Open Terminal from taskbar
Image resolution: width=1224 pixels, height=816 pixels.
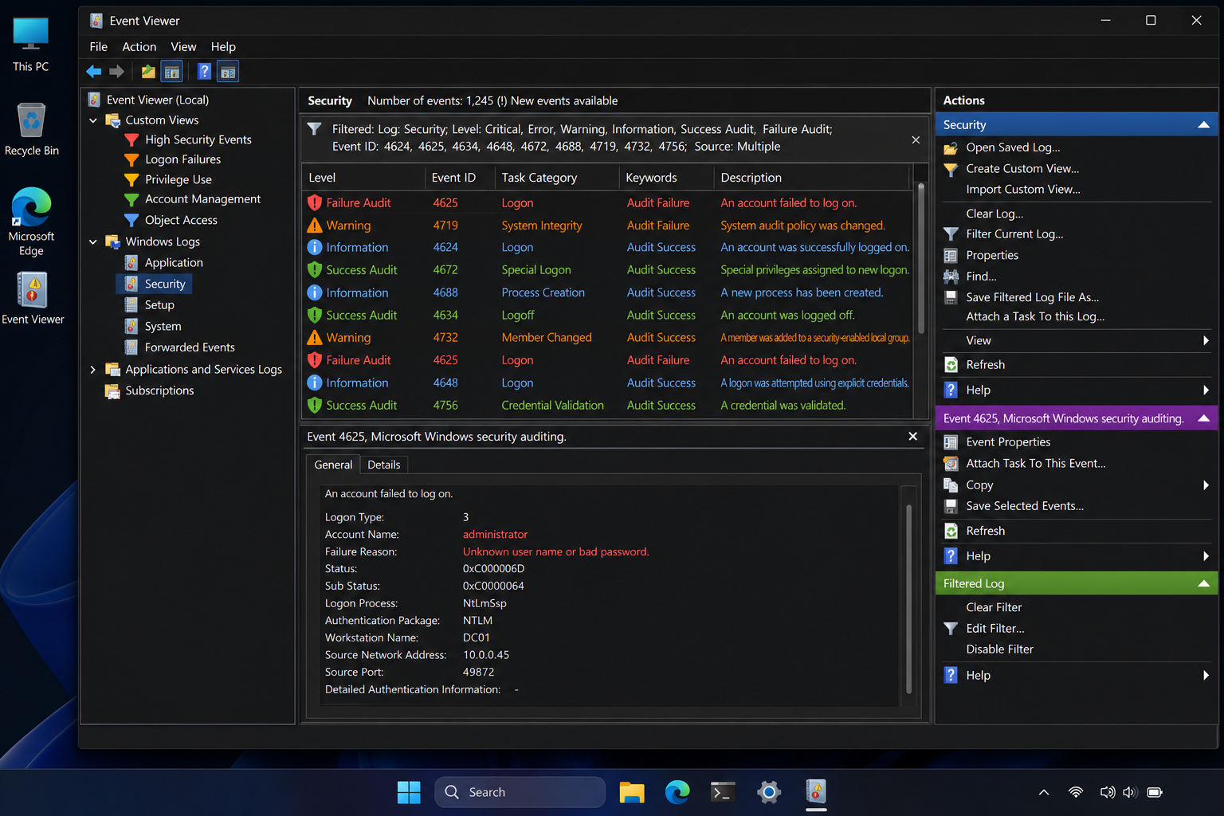click(723, 792)
